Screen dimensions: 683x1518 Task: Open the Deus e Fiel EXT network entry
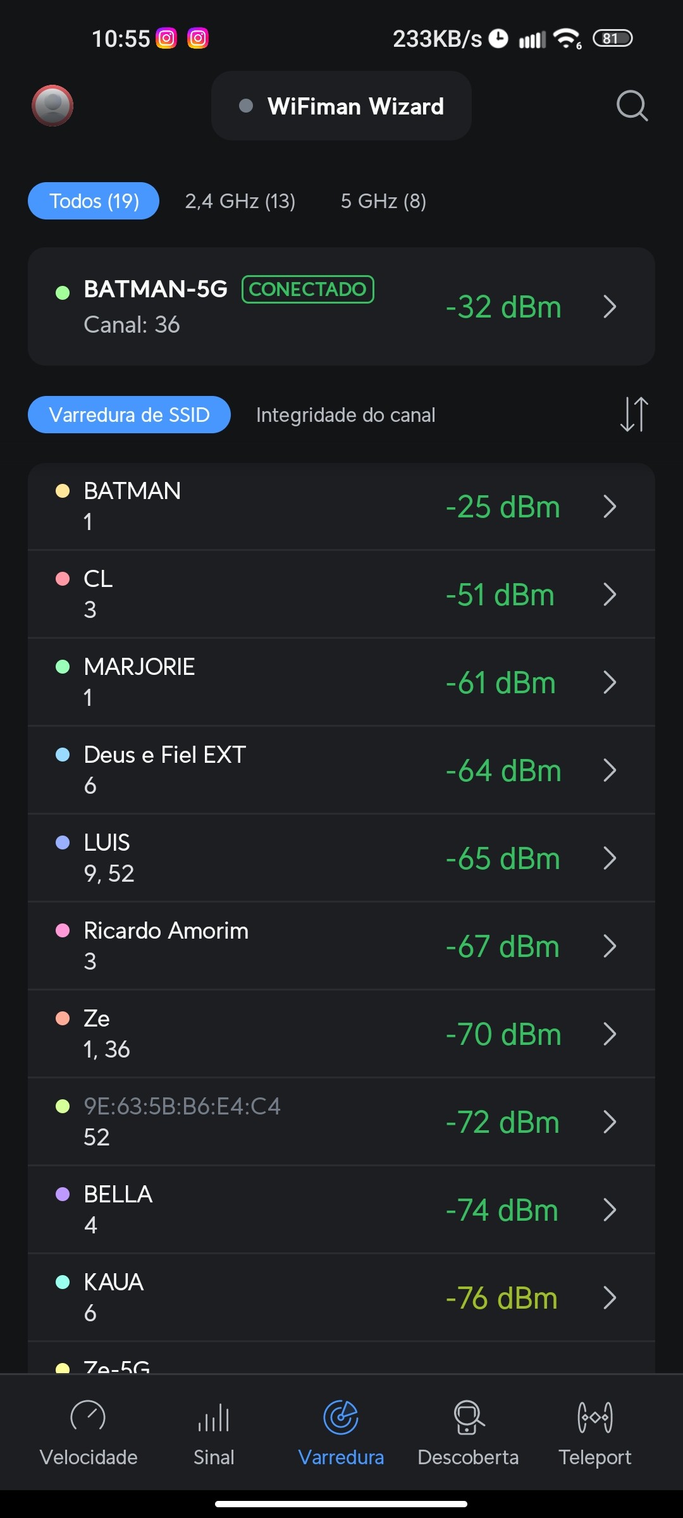(316, 770)
